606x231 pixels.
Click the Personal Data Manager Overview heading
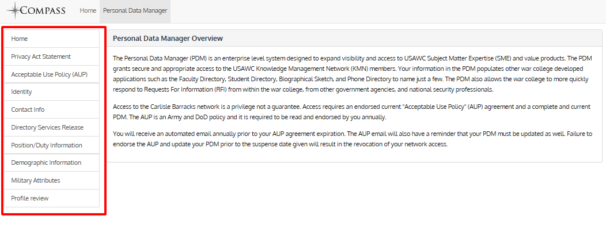coord(168,38)
